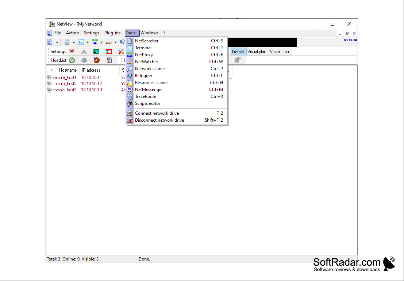The image size is (404, 281).
Task: Expand the Terminal toolbar dropdown arrow
Action: tap(88, 42)
